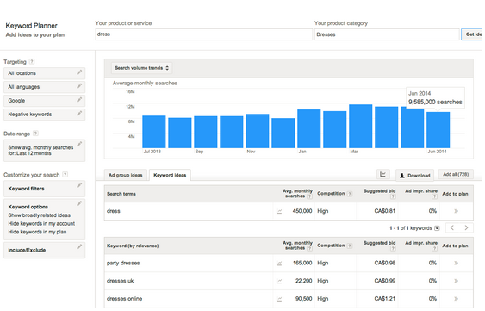Viewport: 485px width, 311px height.
Task: Click Hide keywords in my account text
Action: (41, 224)
